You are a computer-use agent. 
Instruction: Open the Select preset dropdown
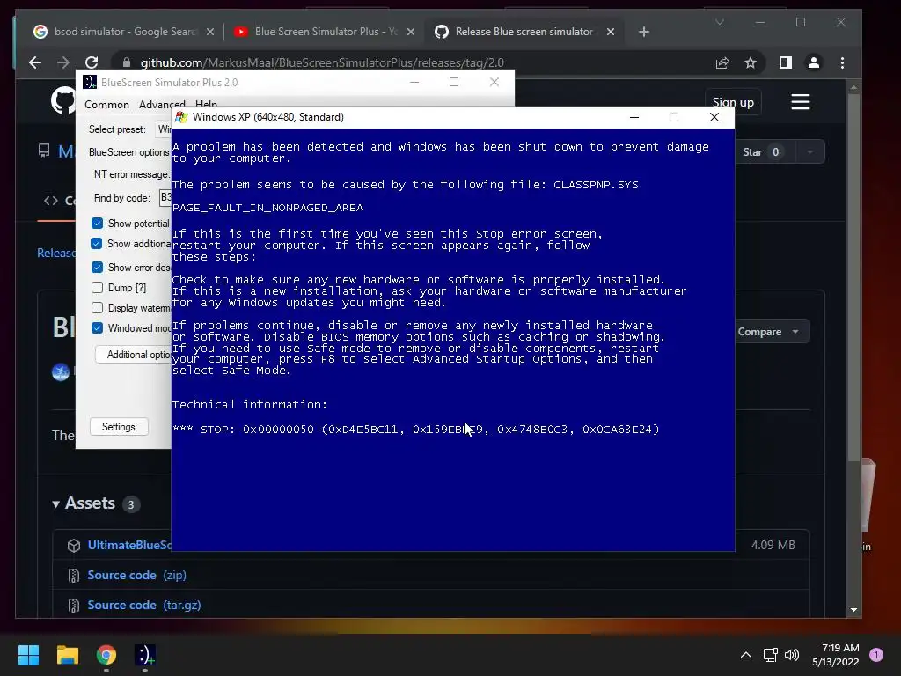click(164, 129)
